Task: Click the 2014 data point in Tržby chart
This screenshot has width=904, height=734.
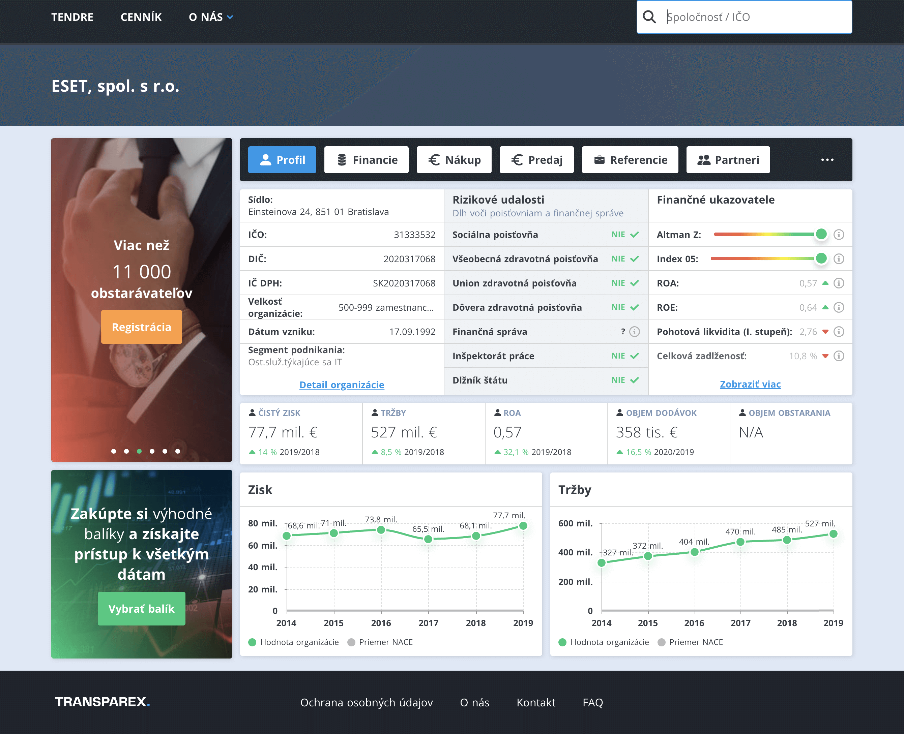Action: point(602,563)
